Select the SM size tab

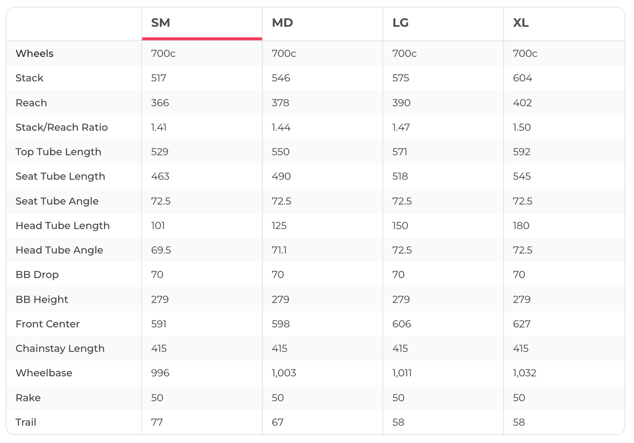click(x=161, y=23)
